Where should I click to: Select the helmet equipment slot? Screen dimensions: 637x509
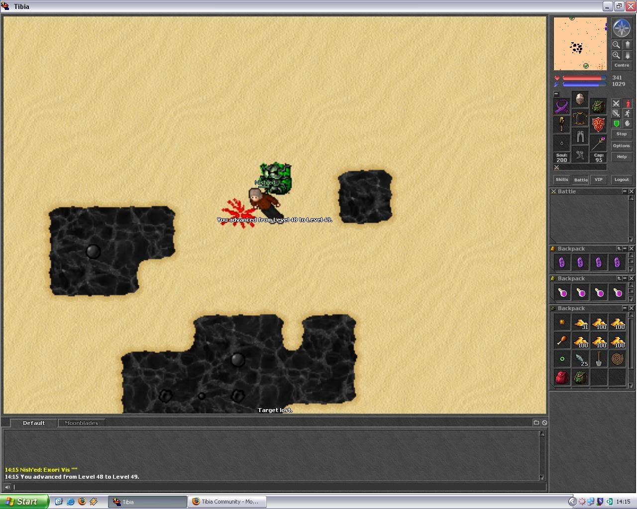(x=580, y=99)
